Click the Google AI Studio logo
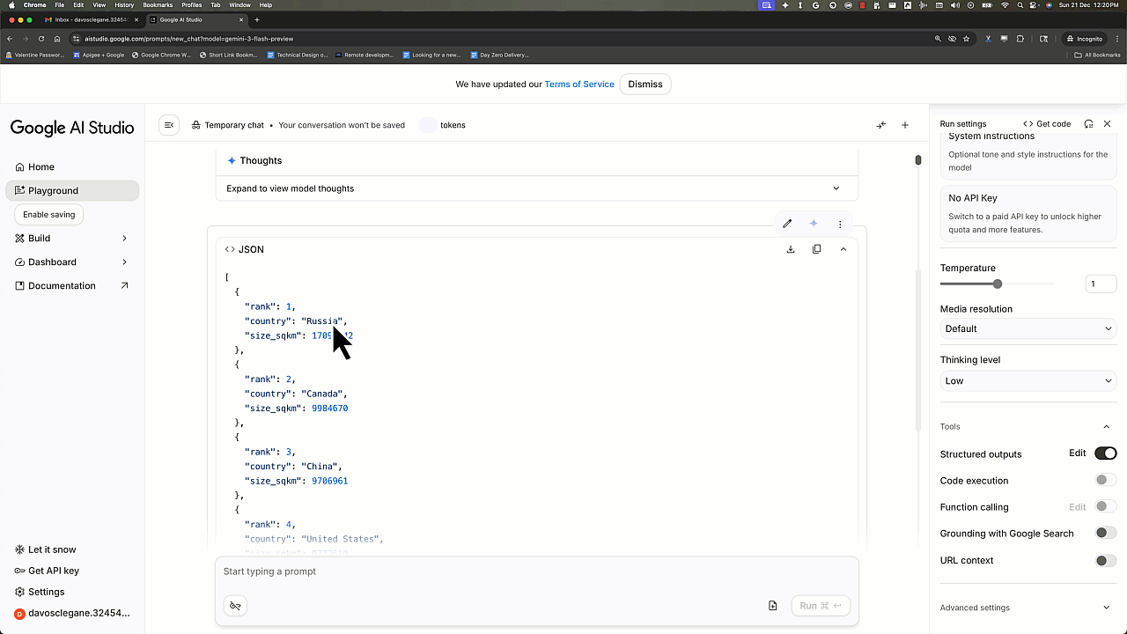The width and height of the screenshot is (1127, 634). tap(72, 128)
